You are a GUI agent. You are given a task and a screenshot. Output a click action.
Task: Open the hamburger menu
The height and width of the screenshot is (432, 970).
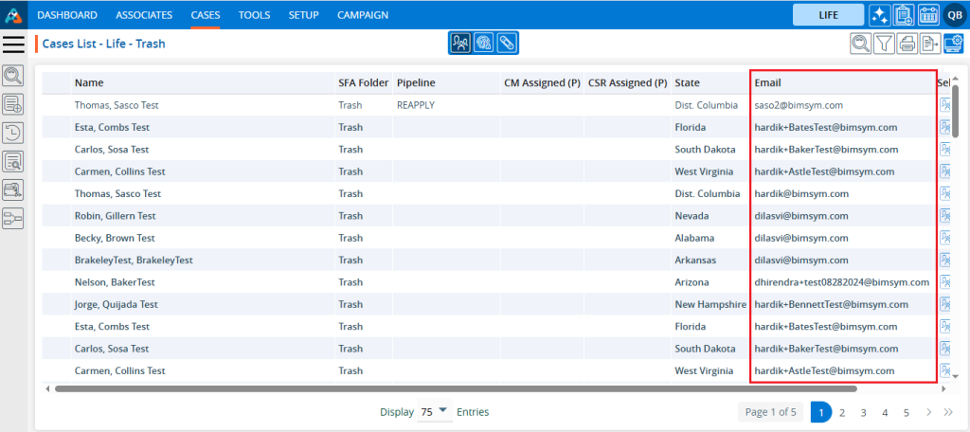pyautogui.click(x=14, y=44)
